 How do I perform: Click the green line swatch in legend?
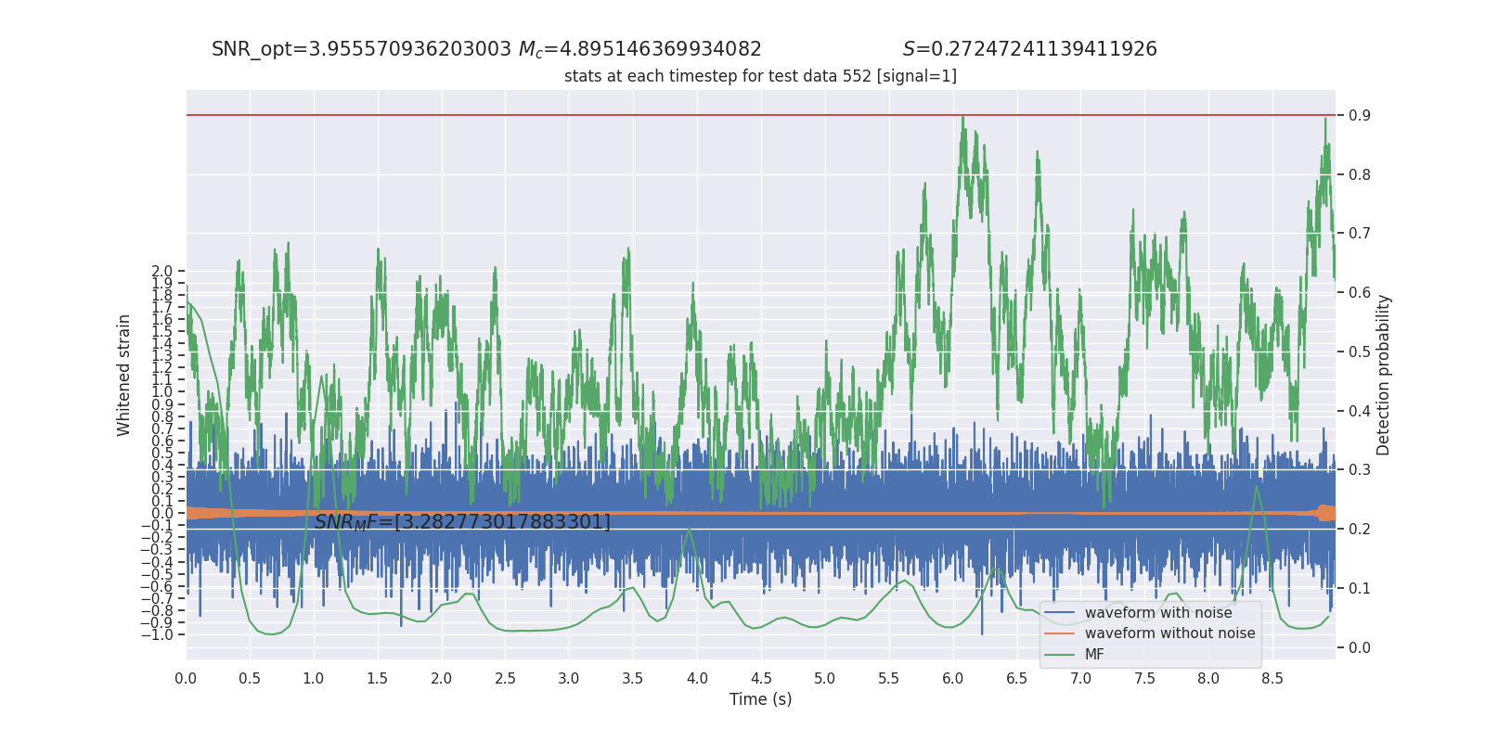coord(1059,655)
